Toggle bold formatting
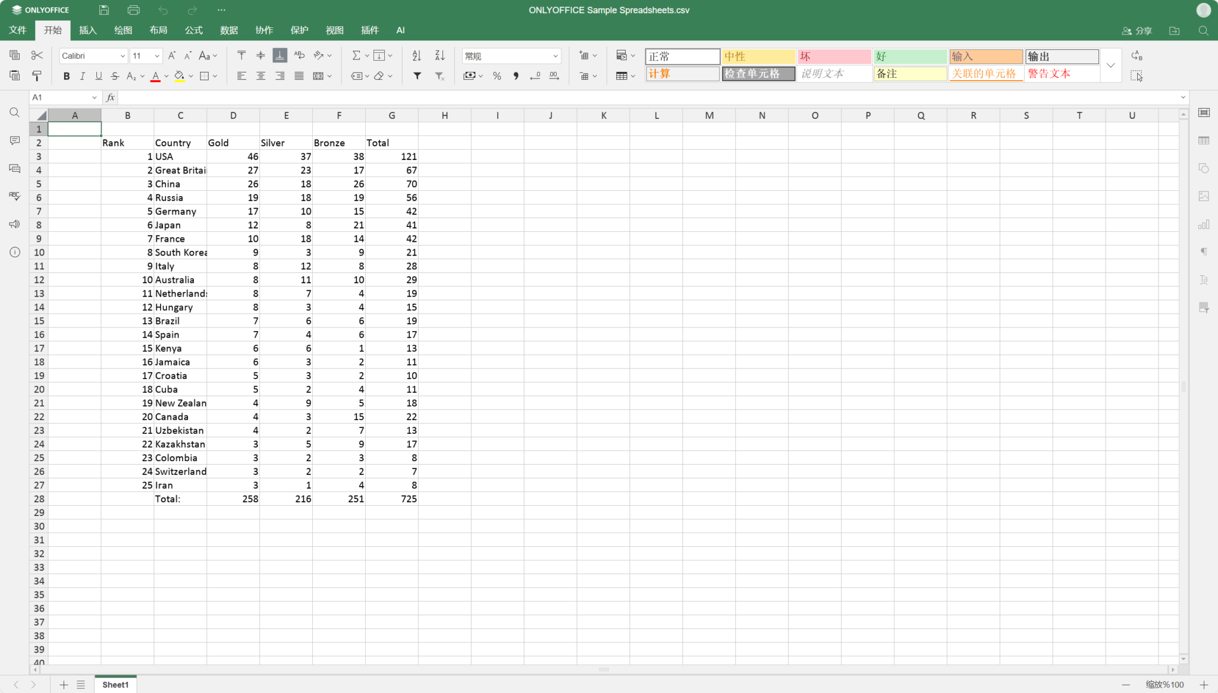Viewport: 1218px width, 693px height. pos(67,76)
